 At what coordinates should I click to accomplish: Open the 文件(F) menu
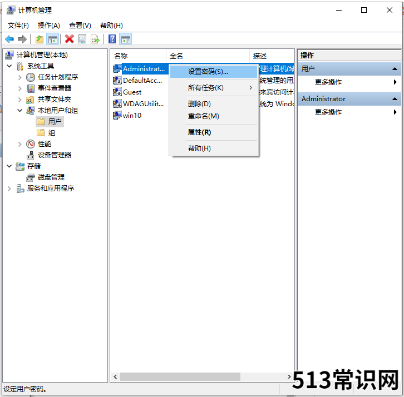18,26
